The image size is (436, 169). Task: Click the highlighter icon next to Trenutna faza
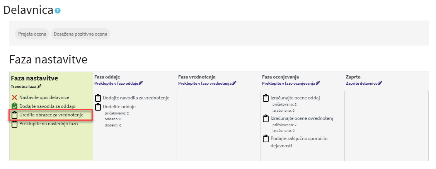tap(39, 86)
